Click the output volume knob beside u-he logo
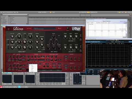 [x=68, y=29]
